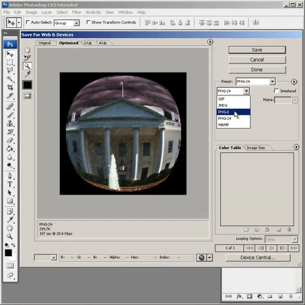Viewport: 305px width, 305px height.
Task: Select the Path Selection tool
Action: (x=10, y=192)
